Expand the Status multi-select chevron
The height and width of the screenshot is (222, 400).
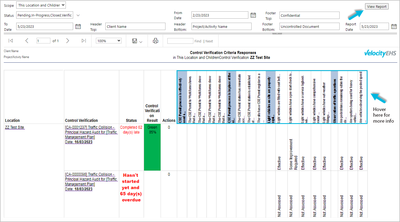pyautogui.click(x=78, y=15)
